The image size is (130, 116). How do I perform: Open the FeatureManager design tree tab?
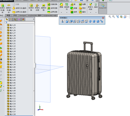pos(7,19)
